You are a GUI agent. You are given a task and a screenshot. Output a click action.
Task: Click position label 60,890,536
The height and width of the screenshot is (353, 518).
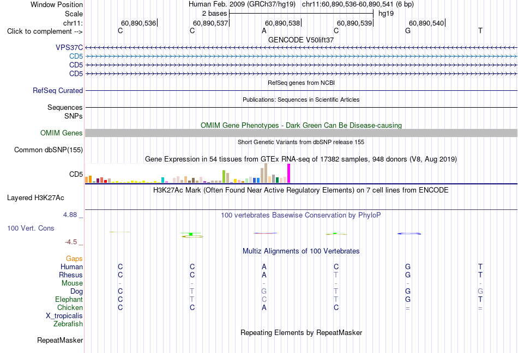(138, 23)
